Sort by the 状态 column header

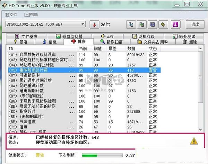[x=154, y=49]
